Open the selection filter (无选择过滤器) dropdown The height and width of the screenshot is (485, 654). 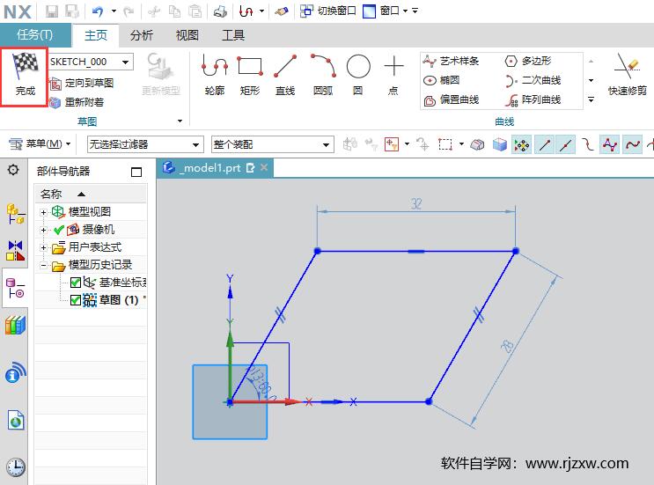click(x=195, y=144)
